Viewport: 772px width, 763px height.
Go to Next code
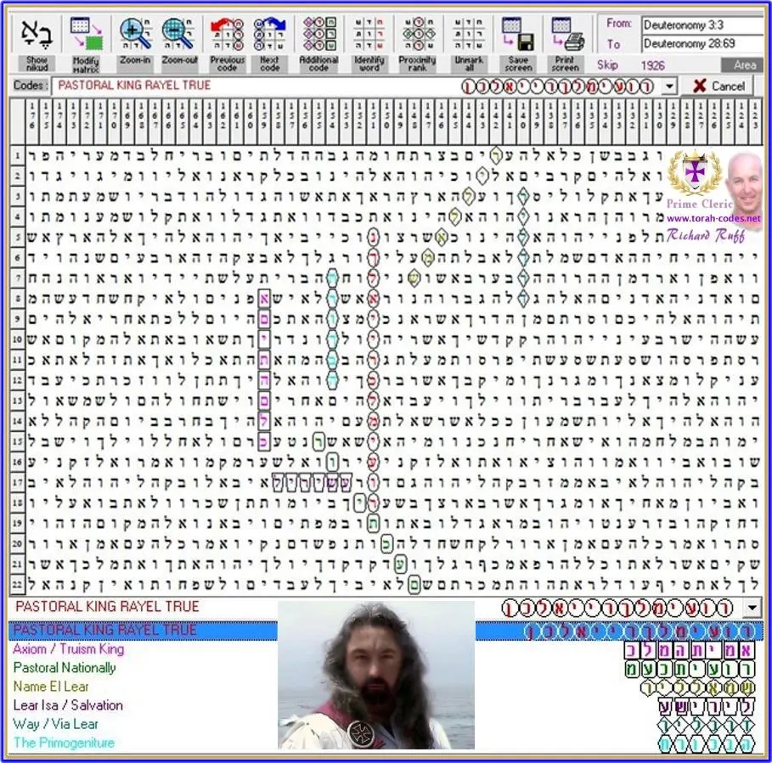[x=269, y=43]
